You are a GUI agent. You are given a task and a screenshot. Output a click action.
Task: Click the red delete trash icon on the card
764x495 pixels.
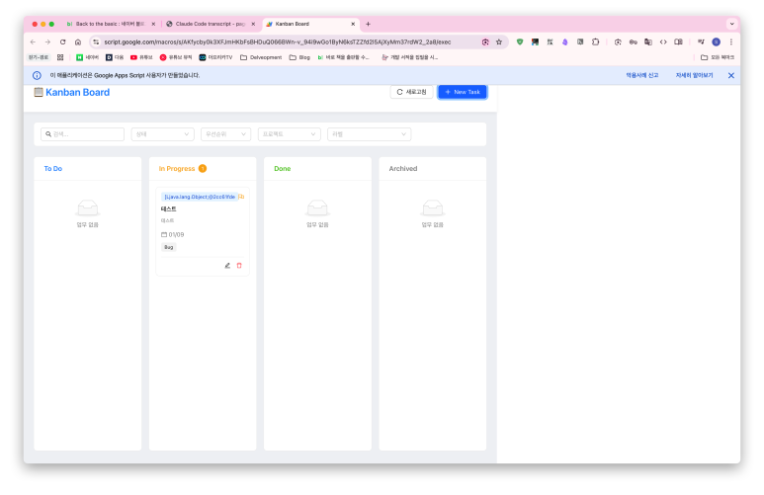[x=239, y=265]
